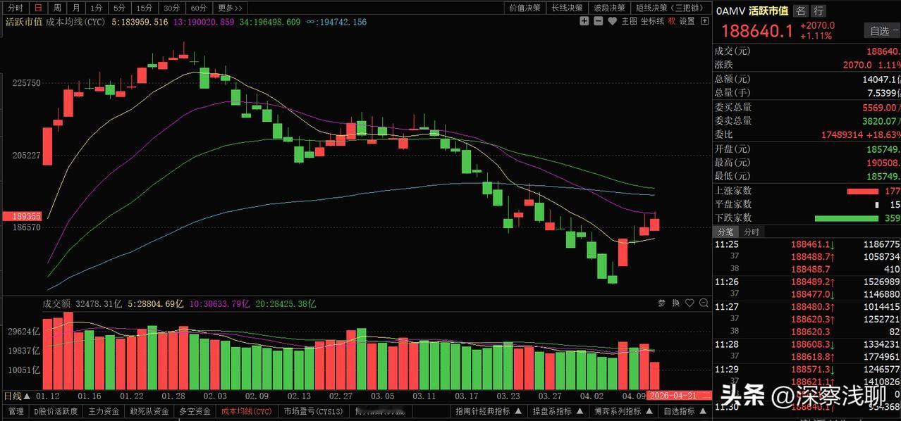Click the 管理 indicator tab
The width and height of the screenshot is (901, 421).
click(x=16, y=411)
